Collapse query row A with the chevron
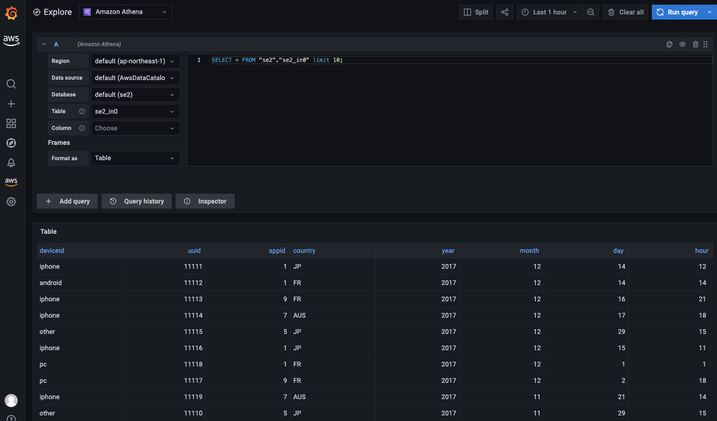 coord(44,44)
